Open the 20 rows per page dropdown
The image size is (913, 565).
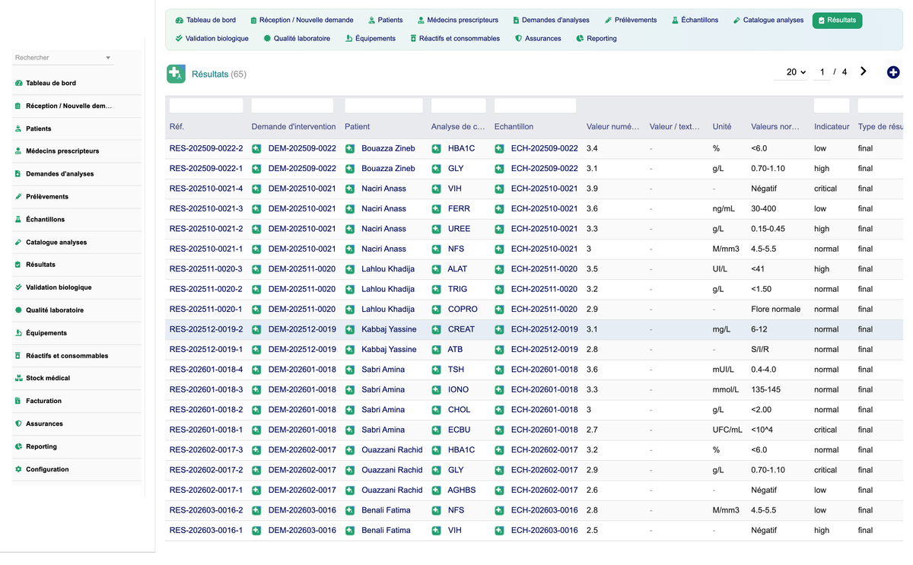click(796, 71)
